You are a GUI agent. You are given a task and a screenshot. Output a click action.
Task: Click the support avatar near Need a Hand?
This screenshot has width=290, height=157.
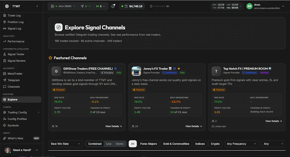8,150
